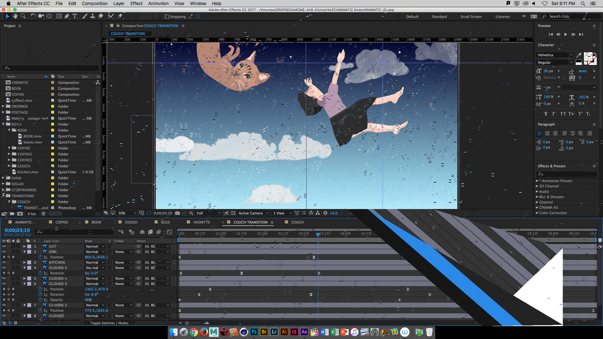Select the Pen tool
603x339 pixels.
pos(67,16)
